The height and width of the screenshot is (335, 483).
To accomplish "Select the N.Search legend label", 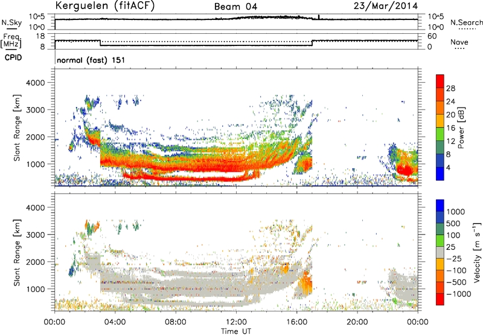I will (466, 22).
